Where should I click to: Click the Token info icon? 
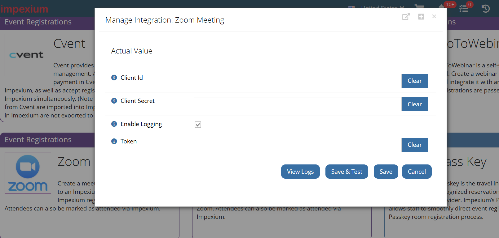114,141
